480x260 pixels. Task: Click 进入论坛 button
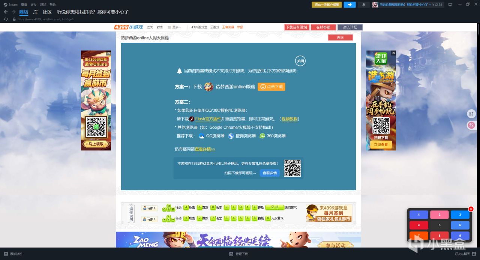click(350, 27)
